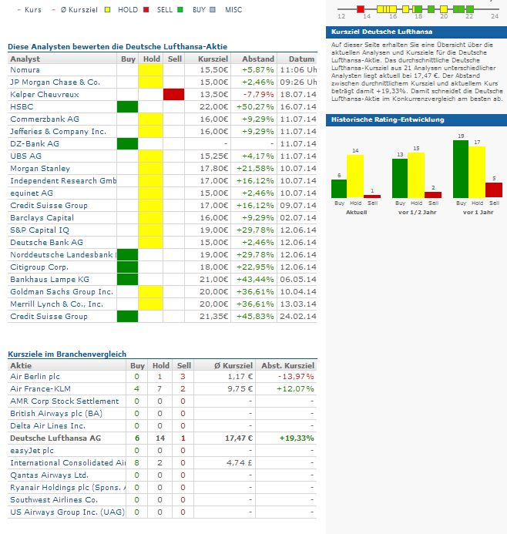Screen dimensions: 507x534
Task: Open Delta Air Lines Inc. stock
Action: 48,425
